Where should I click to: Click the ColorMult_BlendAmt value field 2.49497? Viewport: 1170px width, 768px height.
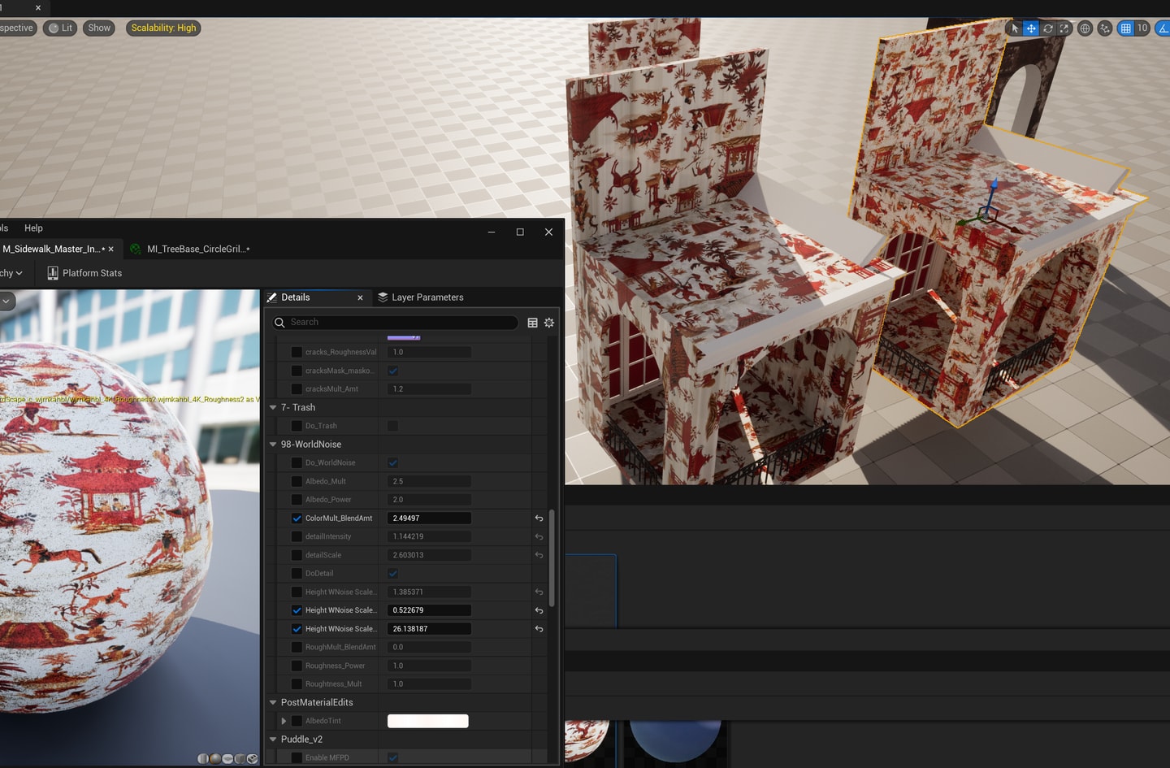429,519
